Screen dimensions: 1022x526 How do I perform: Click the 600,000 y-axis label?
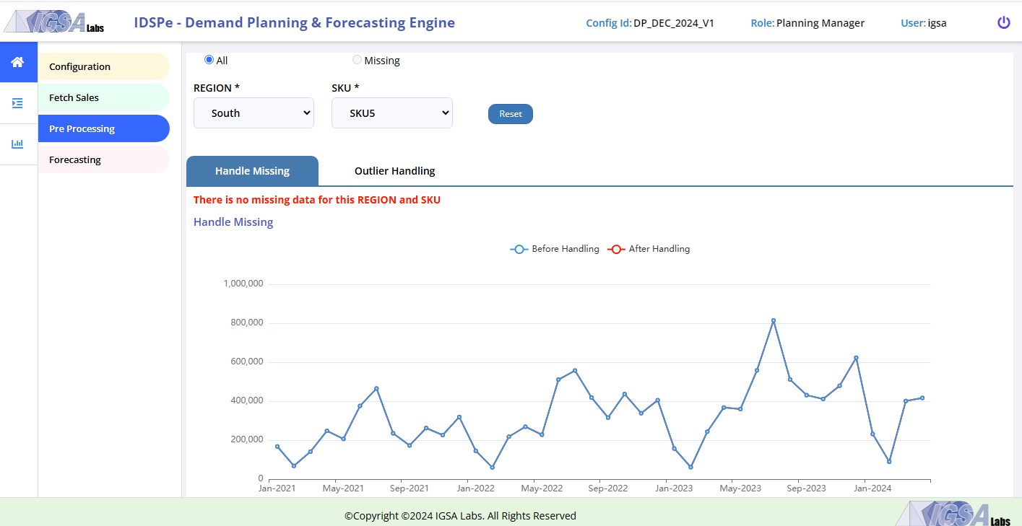[246, 361]
